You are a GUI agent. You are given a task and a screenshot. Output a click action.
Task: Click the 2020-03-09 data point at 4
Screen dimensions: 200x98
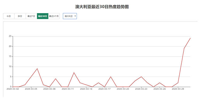tap(55, 79)
